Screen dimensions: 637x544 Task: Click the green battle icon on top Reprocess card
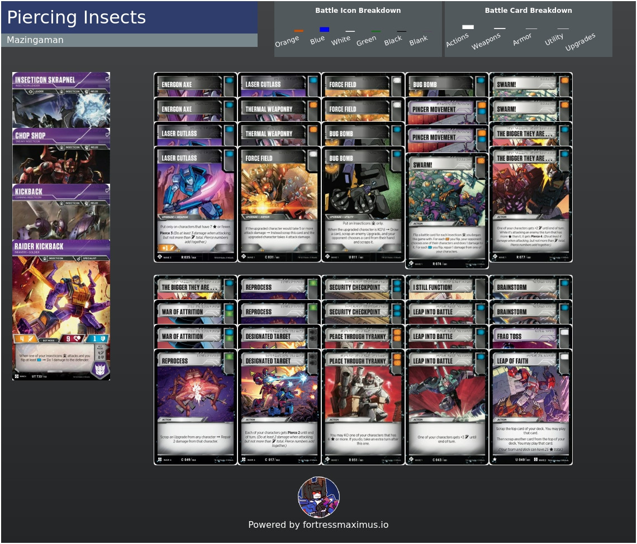(x=313, y=283)
